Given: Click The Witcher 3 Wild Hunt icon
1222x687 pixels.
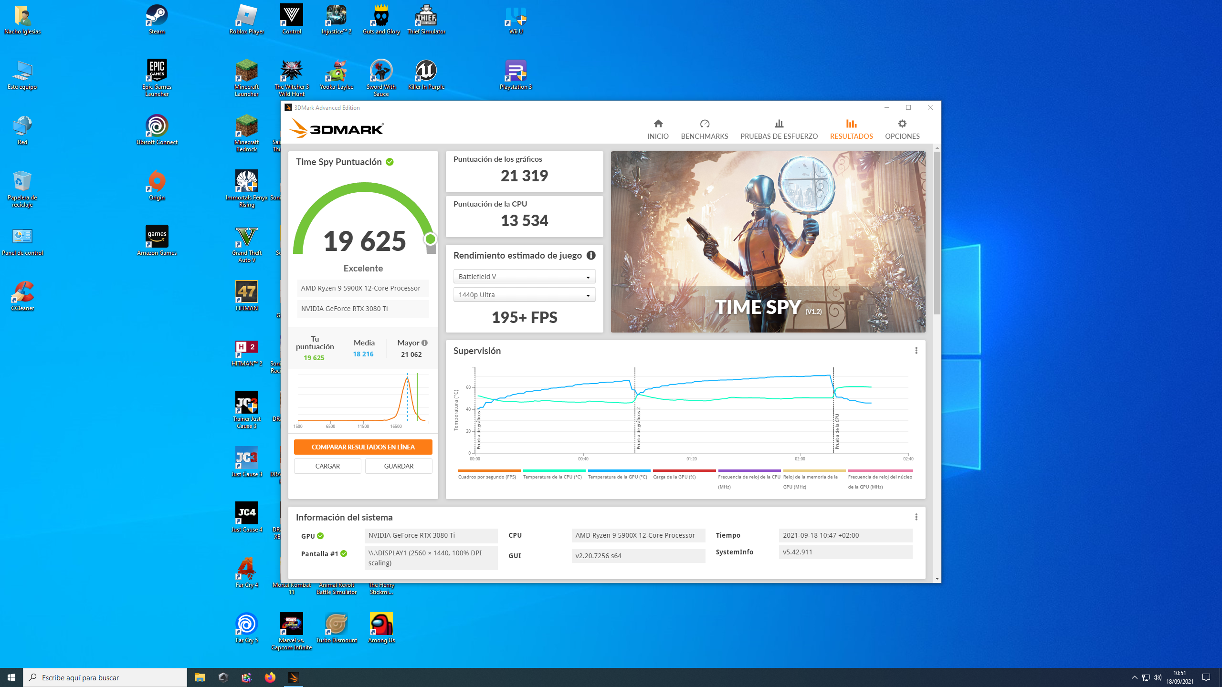Looking at the screenshot, I should [x=291, y=78].
